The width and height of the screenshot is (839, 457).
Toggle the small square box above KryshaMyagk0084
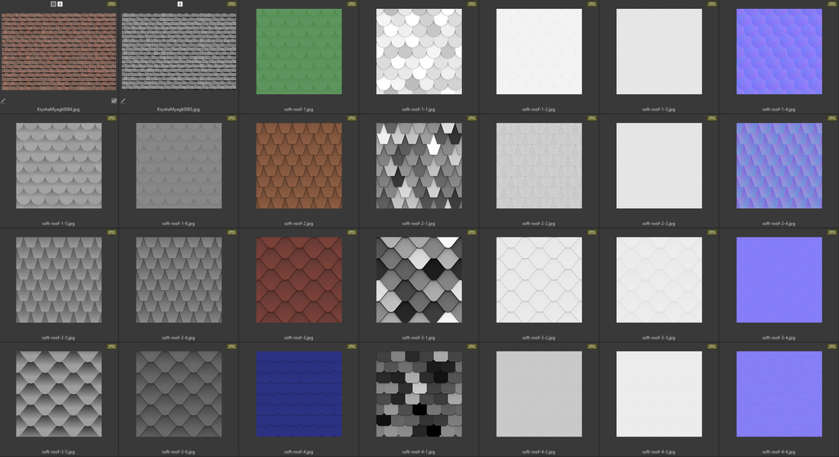coord(53,4)
